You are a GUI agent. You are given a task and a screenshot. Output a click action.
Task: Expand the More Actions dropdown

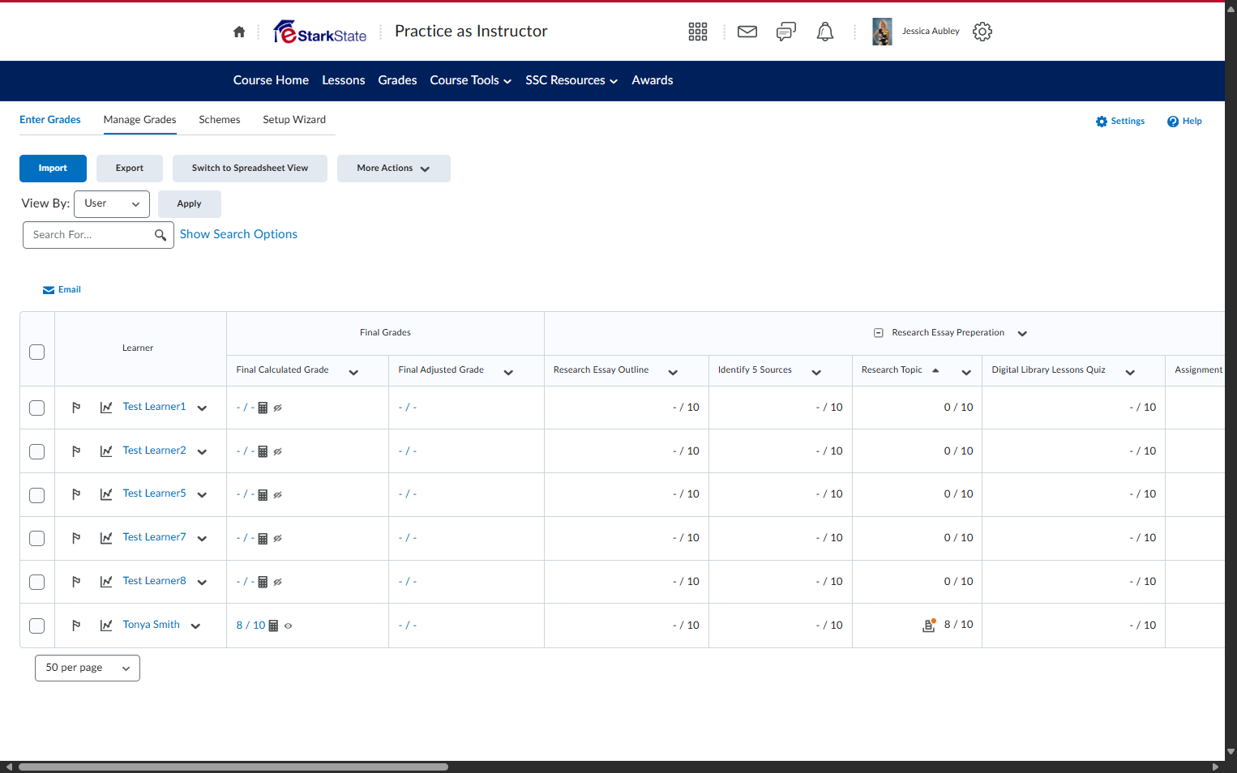pyautogui.click(x=394, y=169)
